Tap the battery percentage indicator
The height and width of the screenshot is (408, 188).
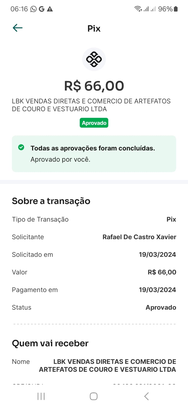click(165, 9)
